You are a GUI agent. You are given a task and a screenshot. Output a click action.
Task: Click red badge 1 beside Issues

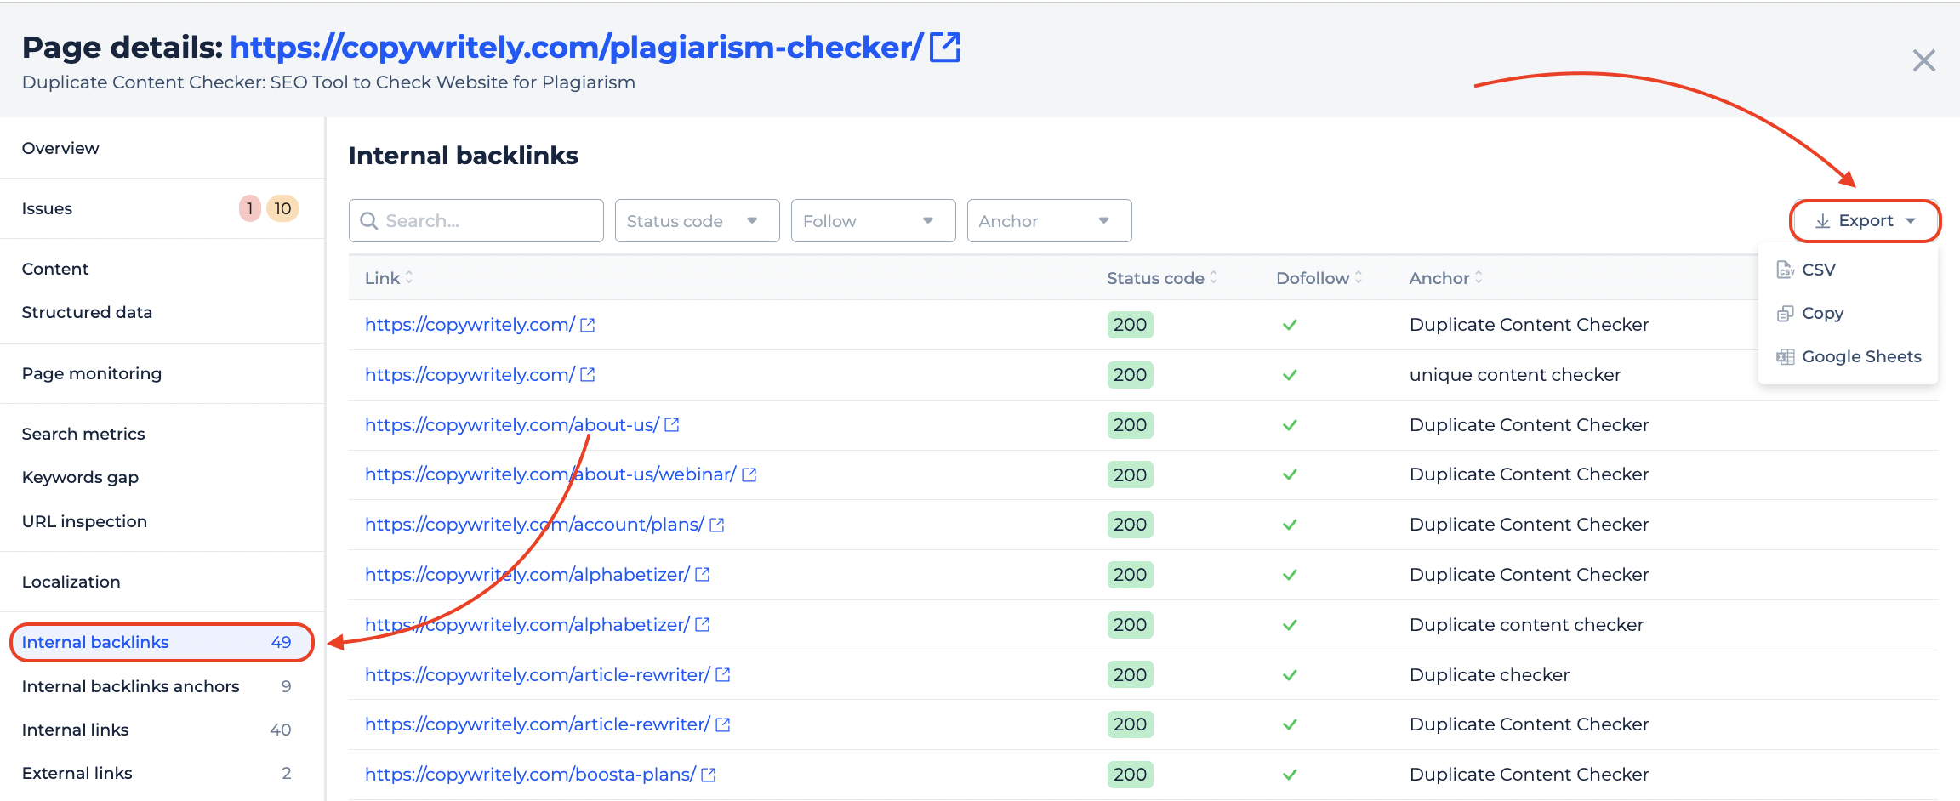250,208
